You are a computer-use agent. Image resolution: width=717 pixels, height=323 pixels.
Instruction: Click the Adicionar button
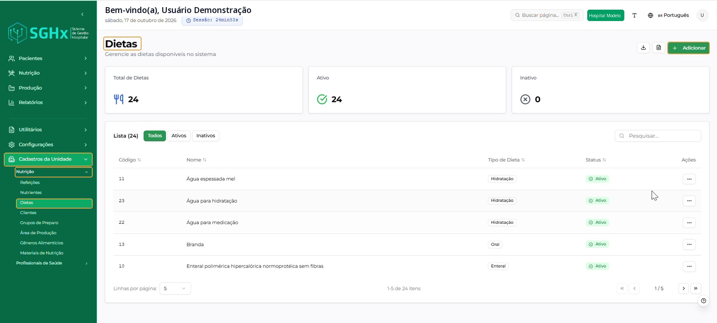click(x=688, y=48)
